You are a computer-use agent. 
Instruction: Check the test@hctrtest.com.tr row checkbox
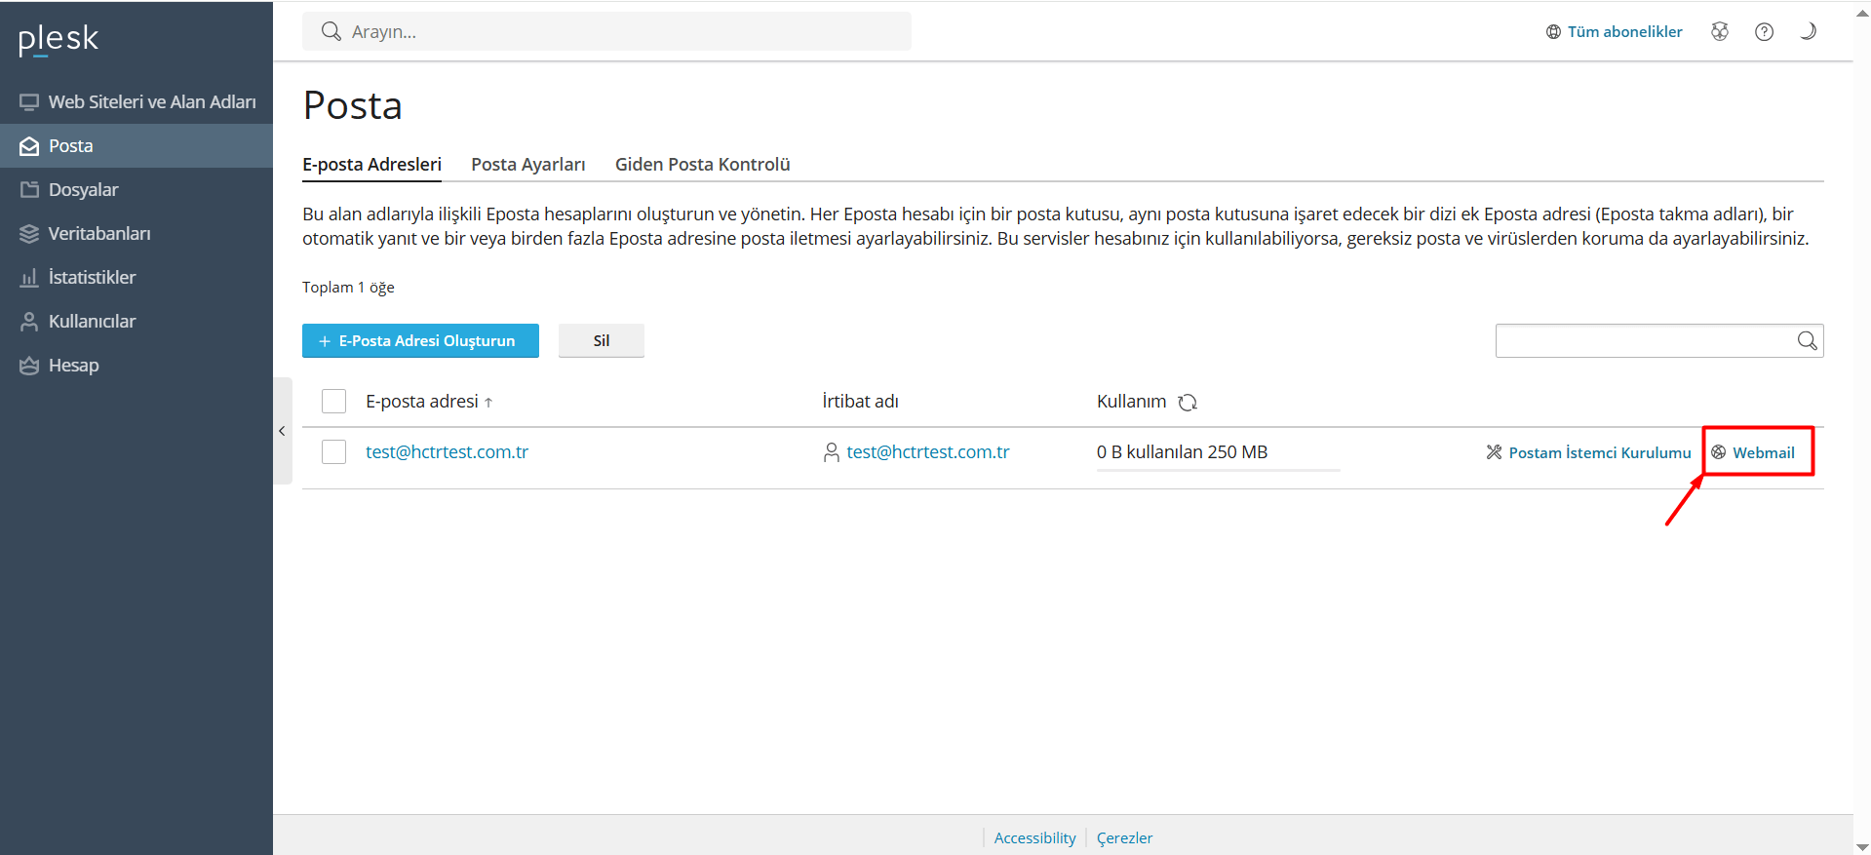tap(334, 452)
